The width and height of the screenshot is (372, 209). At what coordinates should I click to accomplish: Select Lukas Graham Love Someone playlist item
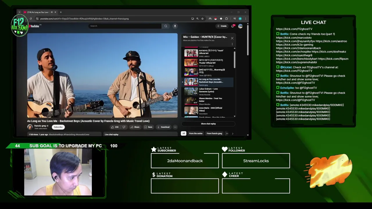[208, 91]
